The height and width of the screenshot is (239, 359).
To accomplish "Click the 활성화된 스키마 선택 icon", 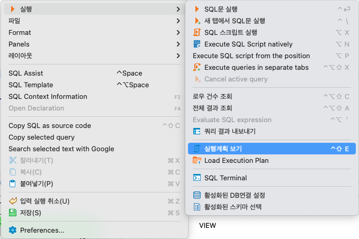I will pyautogui.click(x=197, y=207).
